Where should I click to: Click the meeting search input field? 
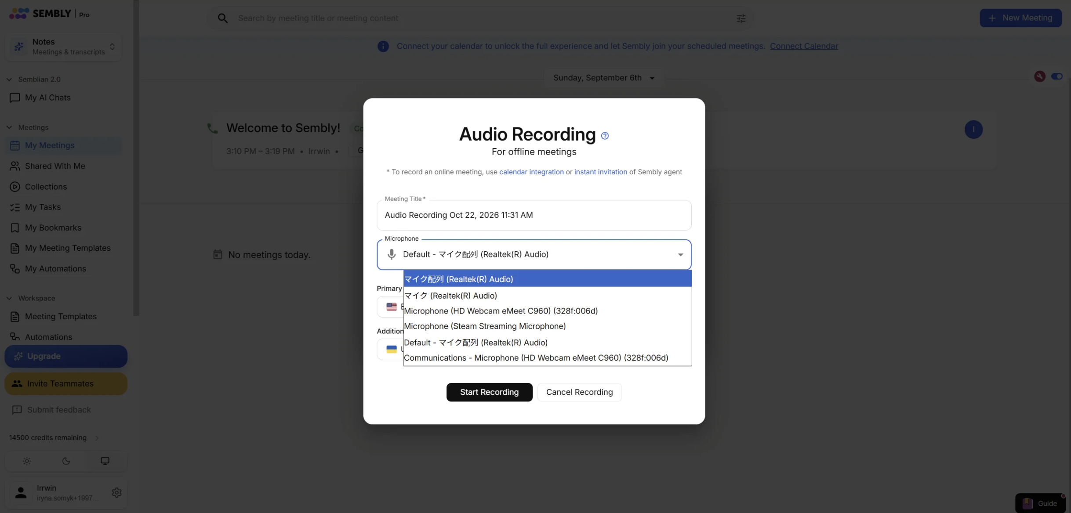coord(481,18)
